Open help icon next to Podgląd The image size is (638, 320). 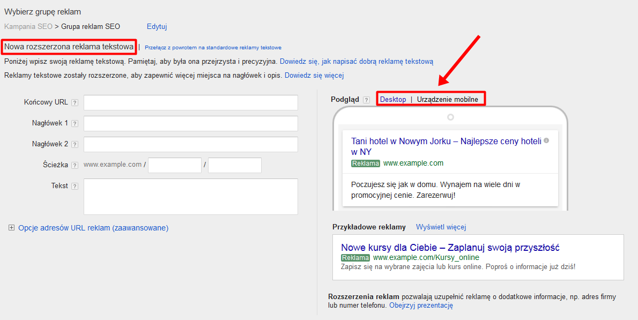coord(366,100)
